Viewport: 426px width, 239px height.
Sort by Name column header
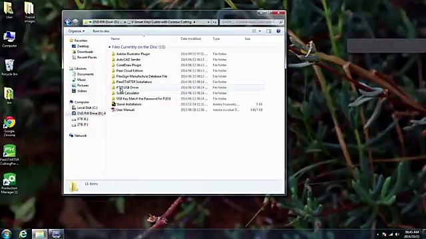click(115, 39)
